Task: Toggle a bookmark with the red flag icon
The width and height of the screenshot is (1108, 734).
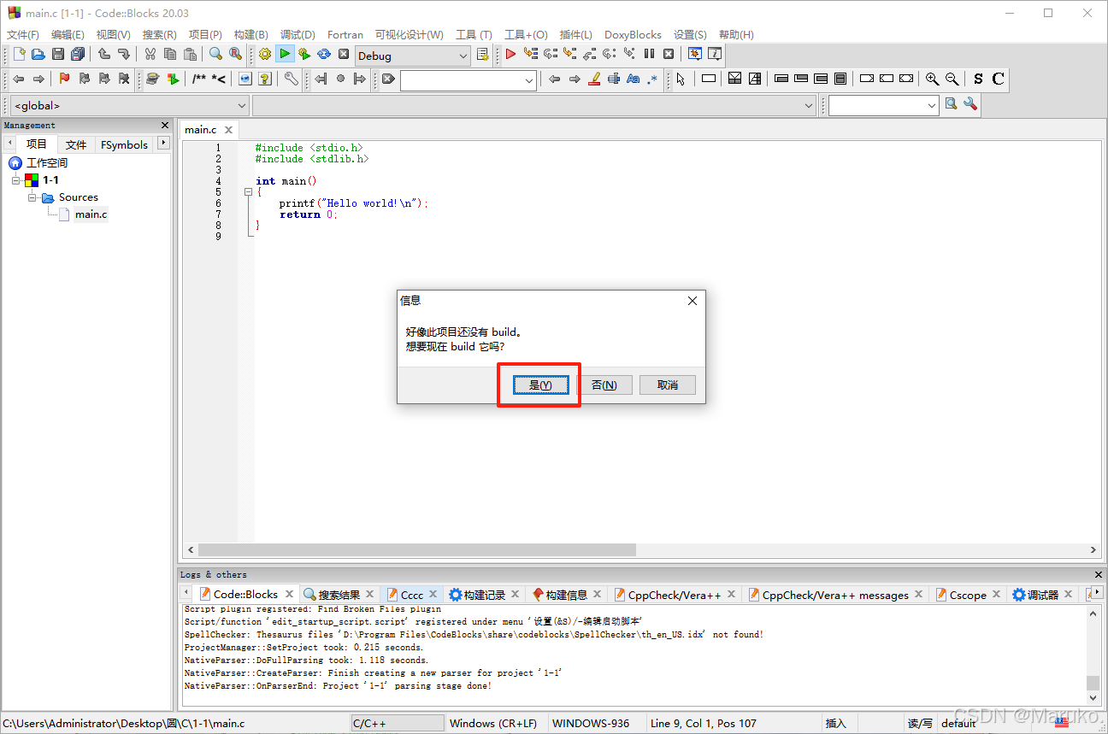Action: pyautogui.click(x=62, y=78)
